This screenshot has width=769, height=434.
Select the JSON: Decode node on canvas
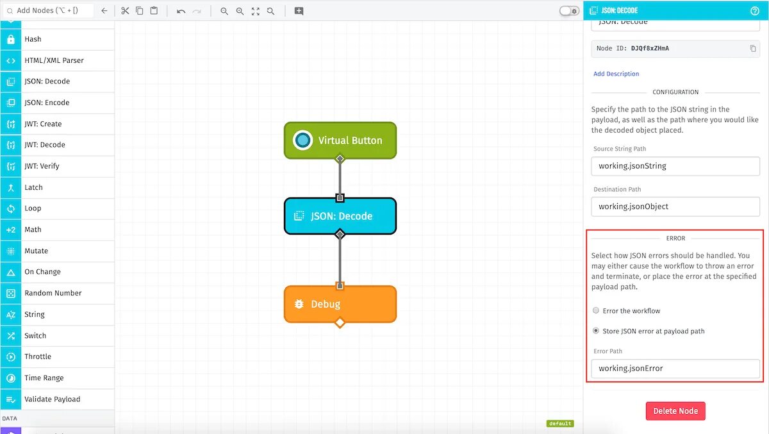tap(340, 216)
